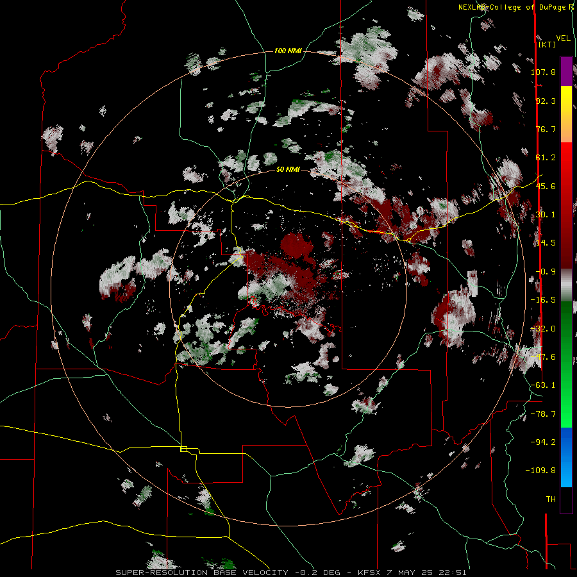Click the NEXLAB-College of DuPage watermark text
This screenshot has width=577, height=577.
515,7
